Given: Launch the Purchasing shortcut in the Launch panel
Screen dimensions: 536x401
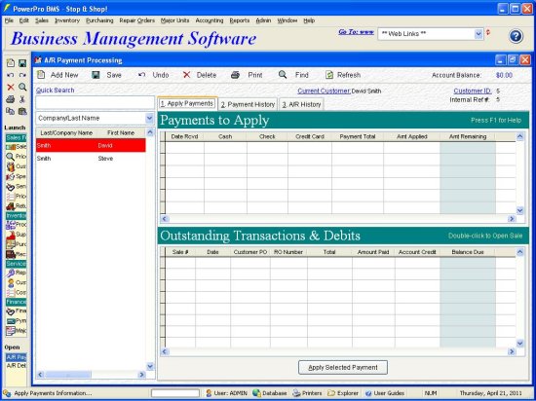Looking at the screenshot, I should 17,244.
